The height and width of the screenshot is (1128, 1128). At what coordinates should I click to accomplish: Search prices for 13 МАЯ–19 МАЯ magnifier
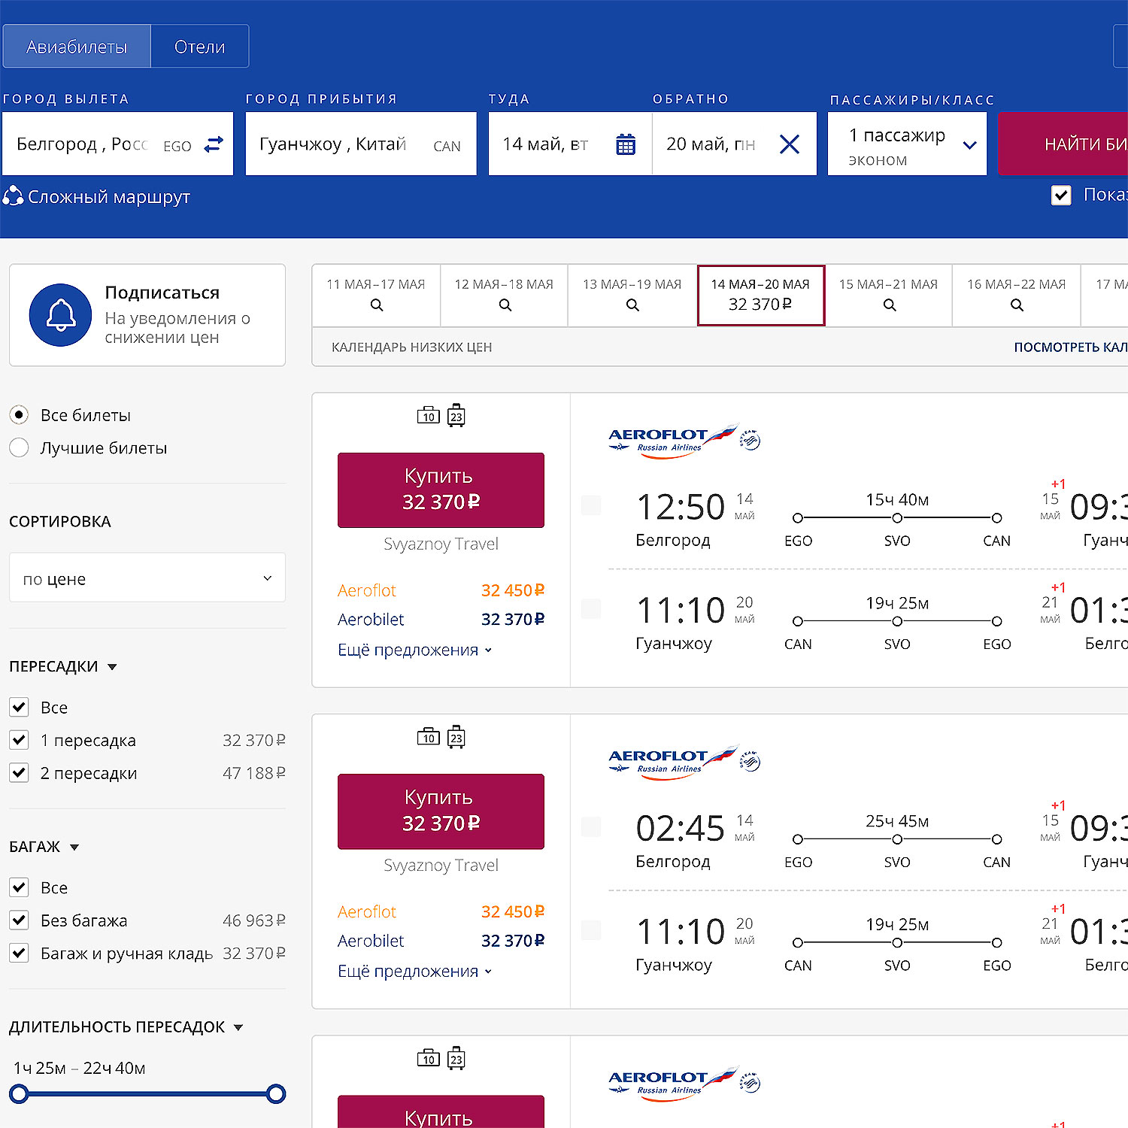(633, 305)
